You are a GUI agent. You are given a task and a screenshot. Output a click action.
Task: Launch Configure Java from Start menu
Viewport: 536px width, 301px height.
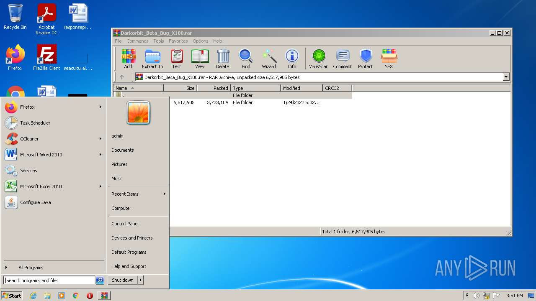click(54, 202)
